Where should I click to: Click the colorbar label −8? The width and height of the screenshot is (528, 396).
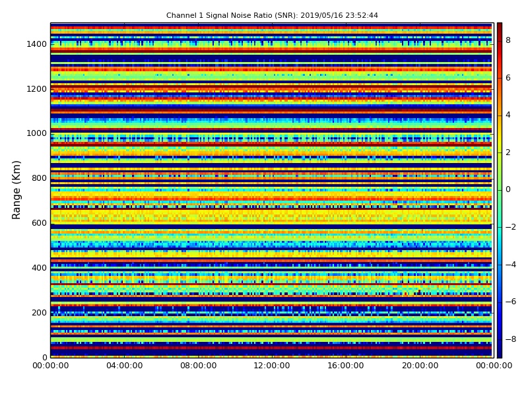[511, 339]
